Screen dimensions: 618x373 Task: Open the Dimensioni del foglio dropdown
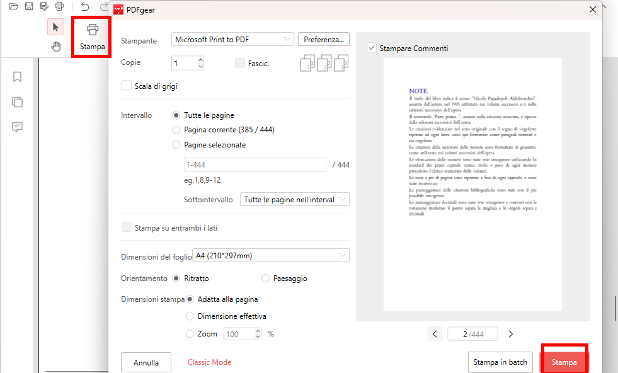(x=271, y=255)
